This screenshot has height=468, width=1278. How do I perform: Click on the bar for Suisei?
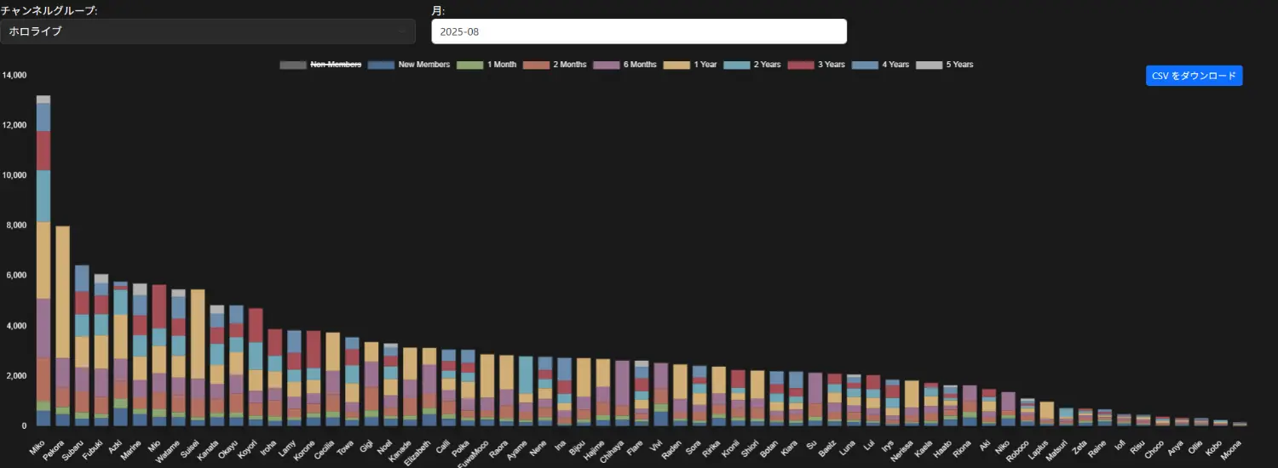click(x=198, y=357)
